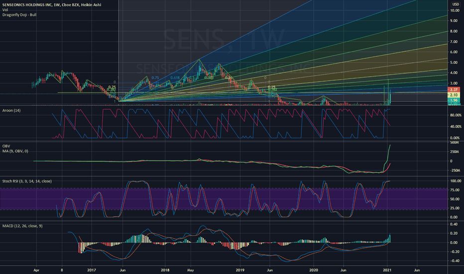Click the 4.00 price scale value
464x274 pixels.
(454, 73)
